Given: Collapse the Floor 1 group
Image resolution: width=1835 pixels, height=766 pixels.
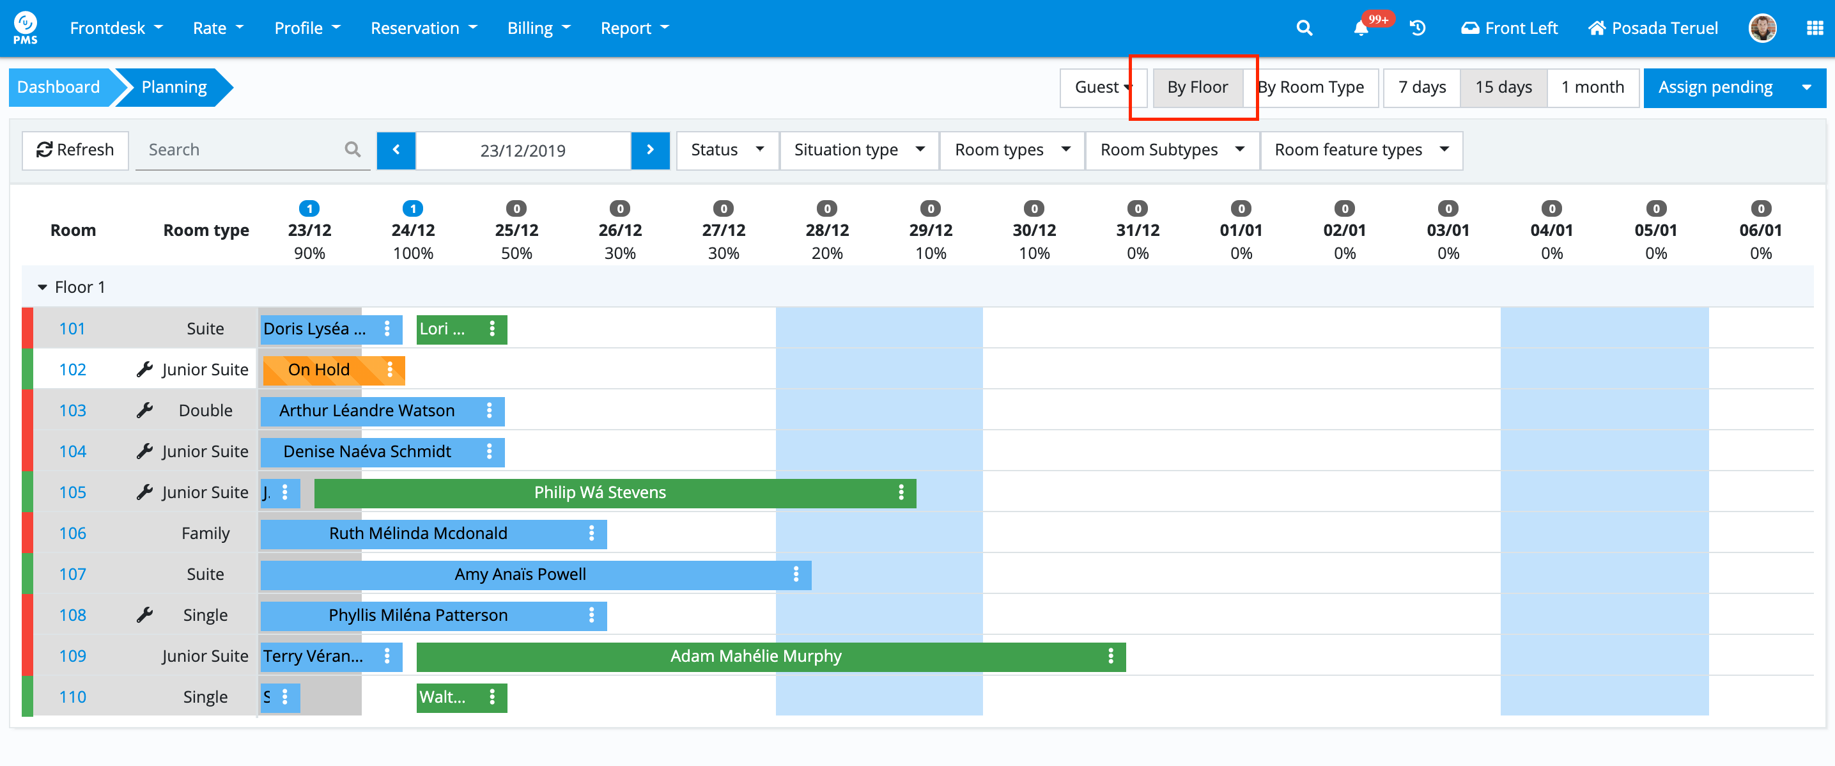Looking at the screenshot, I should point(42,287).
